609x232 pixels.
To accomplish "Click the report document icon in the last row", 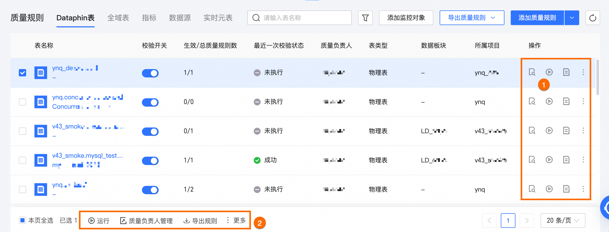I will pyautogui.click(x=566, y=189).
